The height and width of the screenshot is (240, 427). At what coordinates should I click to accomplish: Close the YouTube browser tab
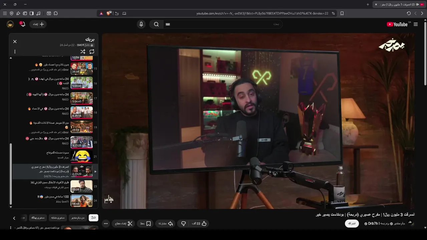click(376, 4)
